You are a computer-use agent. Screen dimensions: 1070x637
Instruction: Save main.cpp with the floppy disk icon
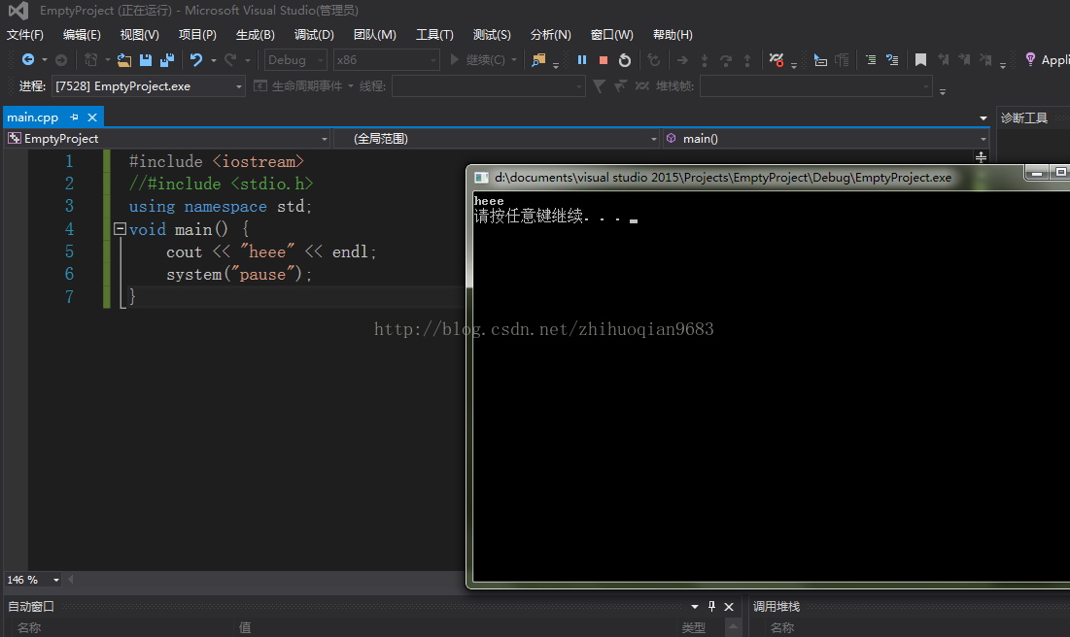pos(146,60)
